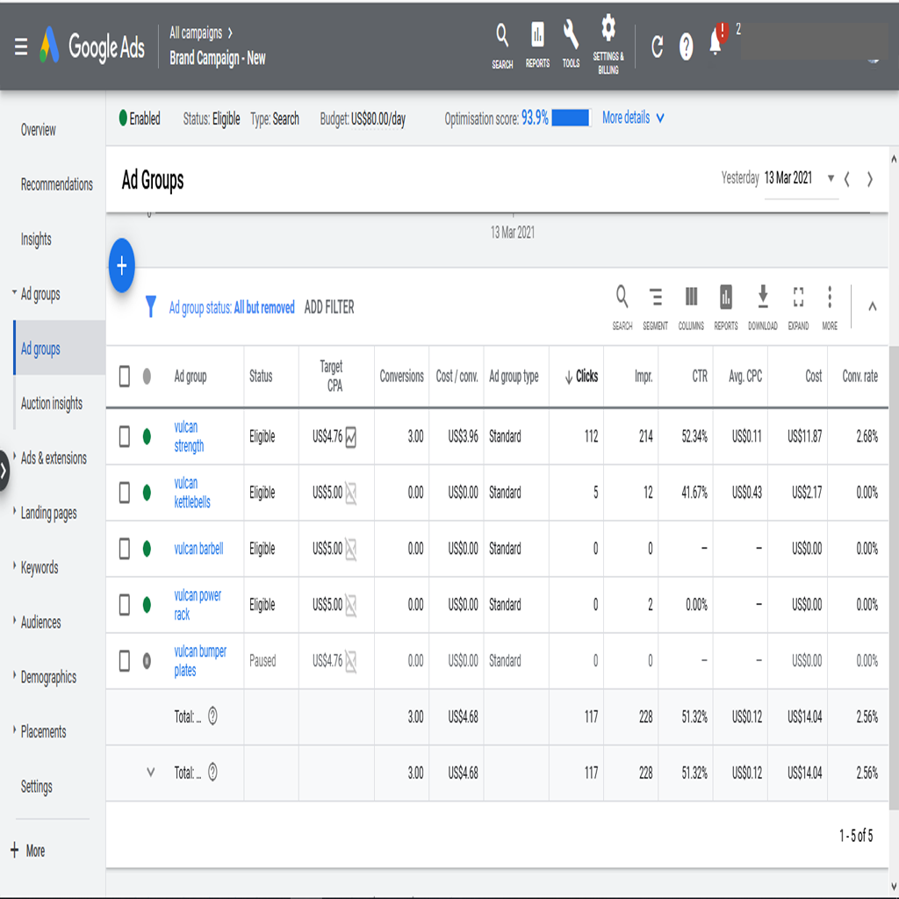This screenshot has height=899, width=899.
Task: Tick checkbox for vulcan kettlebells
Action: click(x=125, y=493)
